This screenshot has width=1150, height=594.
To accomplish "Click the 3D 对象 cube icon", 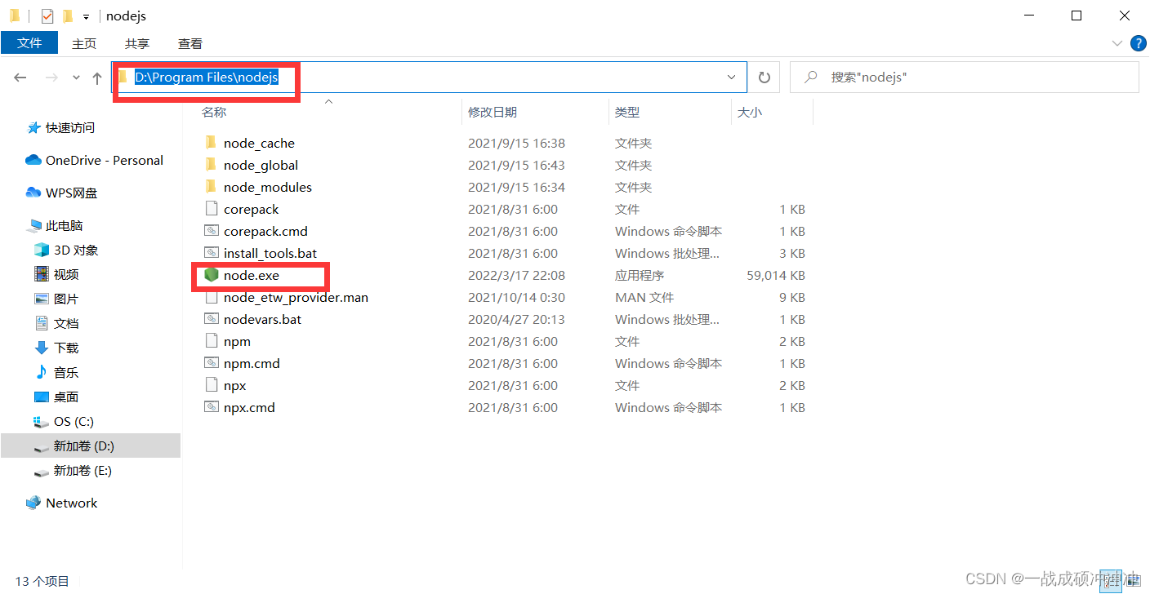I will coord(41,250).
